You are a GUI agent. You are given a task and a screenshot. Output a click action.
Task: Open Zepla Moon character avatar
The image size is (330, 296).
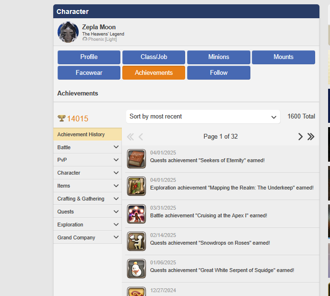[68, 32]
